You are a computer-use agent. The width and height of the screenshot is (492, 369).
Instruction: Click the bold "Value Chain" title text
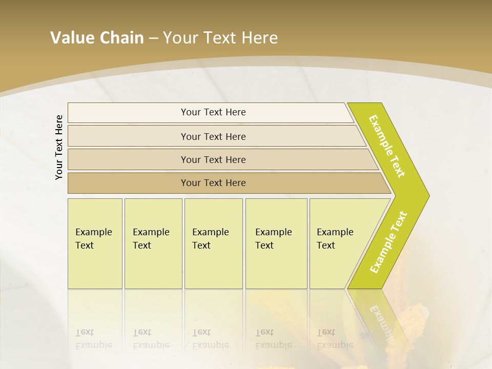click(97, 37)
